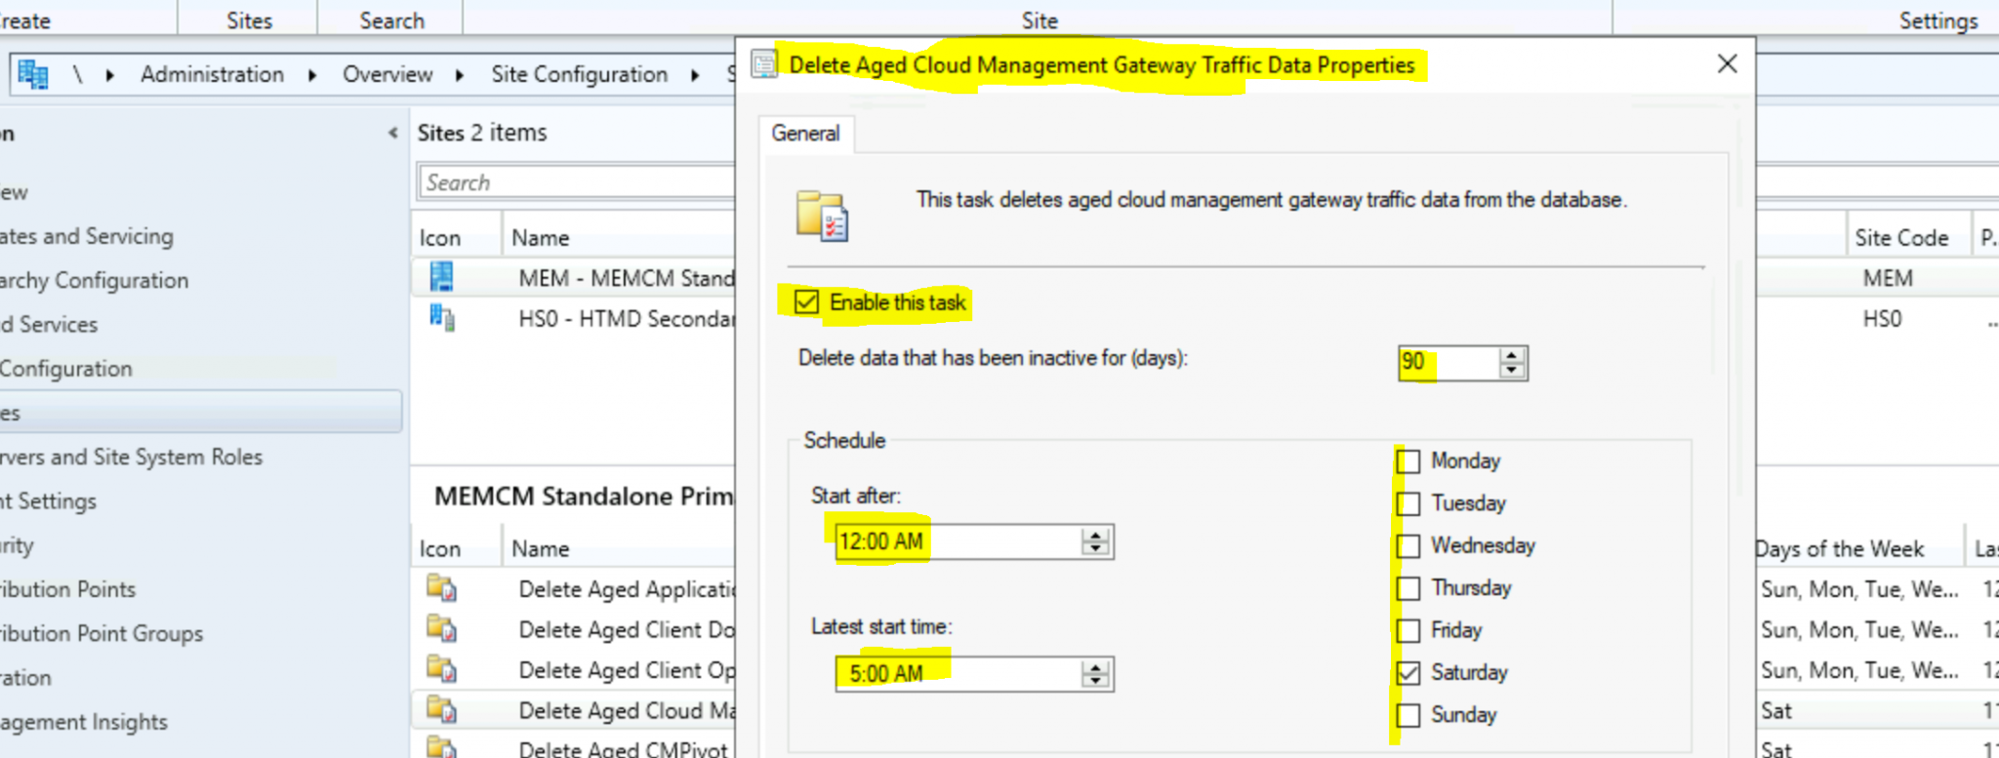
Task: Select Distribution Points navigation item
Action: click(x=67, y=589)
